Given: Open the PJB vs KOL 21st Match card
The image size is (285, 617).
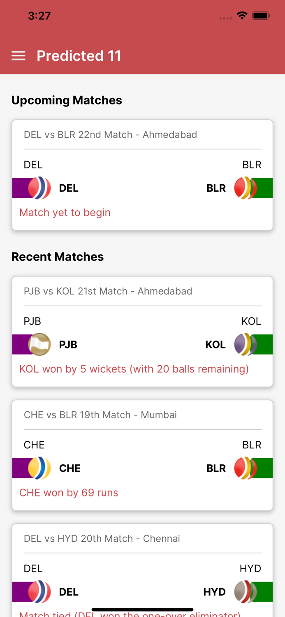Looking at the screenshot, I should click(108, 291).
